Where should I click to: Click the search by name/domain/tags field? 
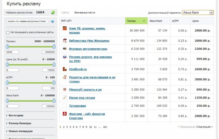point(27,21)
